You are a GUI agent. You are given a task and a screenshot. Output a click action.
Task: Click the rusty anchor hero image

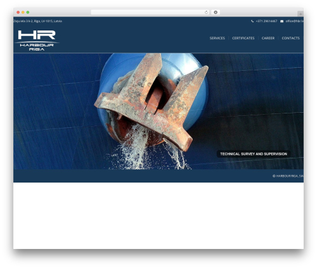coord(158,111)
